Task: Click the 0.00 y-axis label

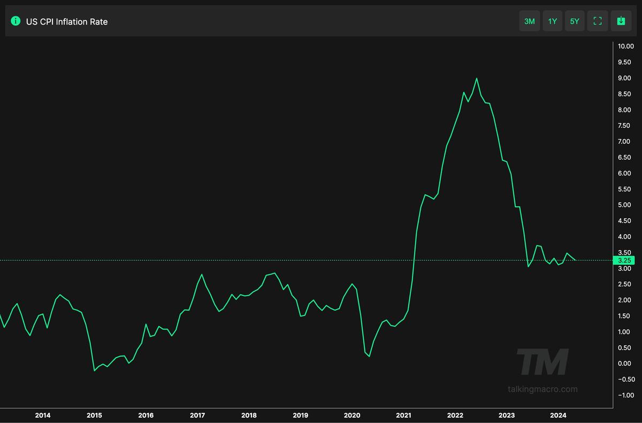Action: click(x=624, y=364)
